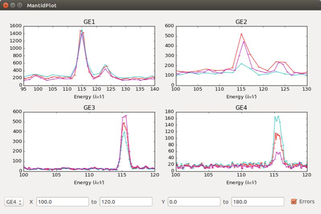Click the 1600 y-axis tick on GE1

coord(16,26)
